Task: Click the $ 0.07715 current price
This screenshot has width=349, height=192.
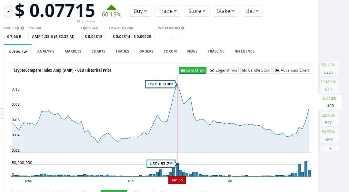Action: coord(55,10)
